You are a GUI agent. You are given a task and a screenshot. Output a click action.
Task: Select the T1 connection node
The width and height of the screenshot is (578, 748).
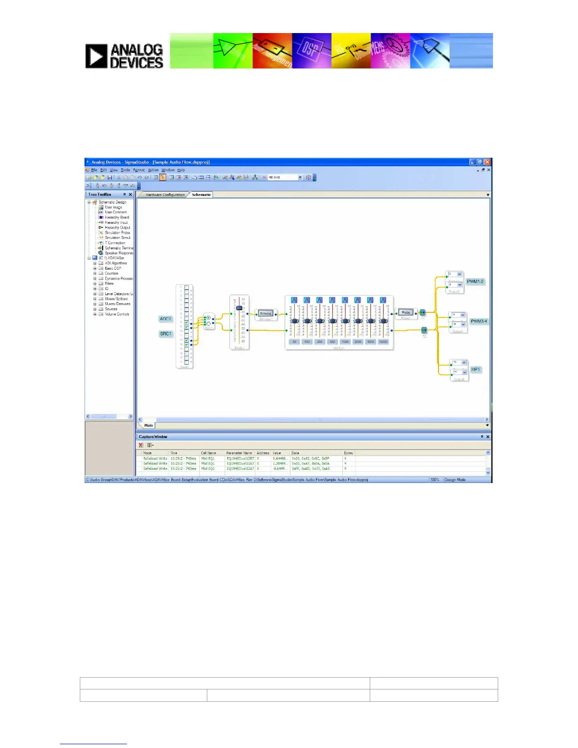[423, 313]
